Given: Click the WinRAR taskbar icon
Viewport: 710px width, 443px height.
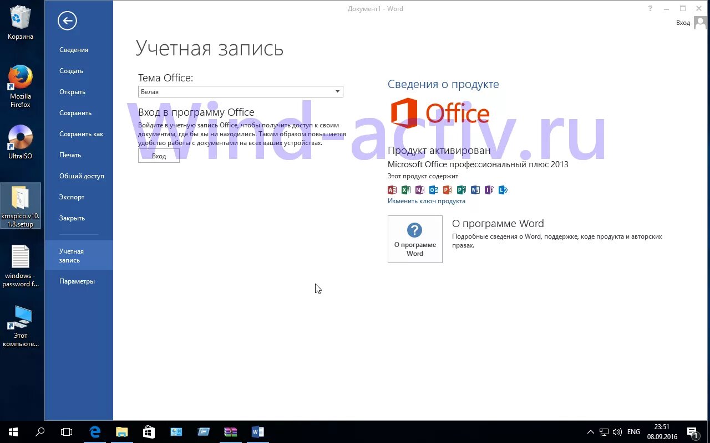Looking at the screenshot, I should point(231,432).
